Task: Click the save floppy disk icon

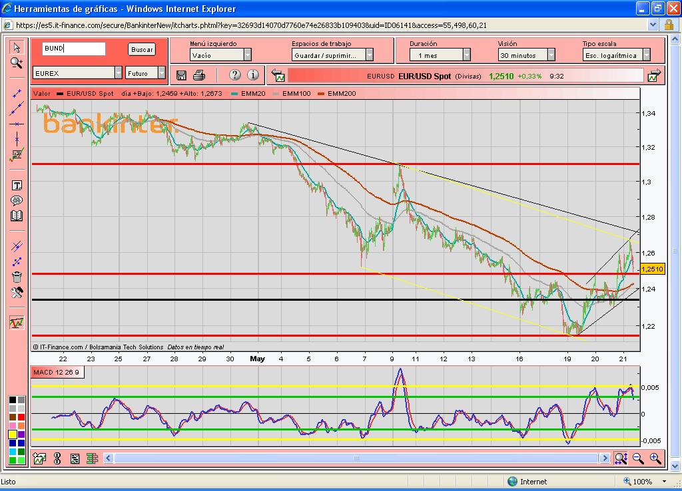Action: pos(182,75)
